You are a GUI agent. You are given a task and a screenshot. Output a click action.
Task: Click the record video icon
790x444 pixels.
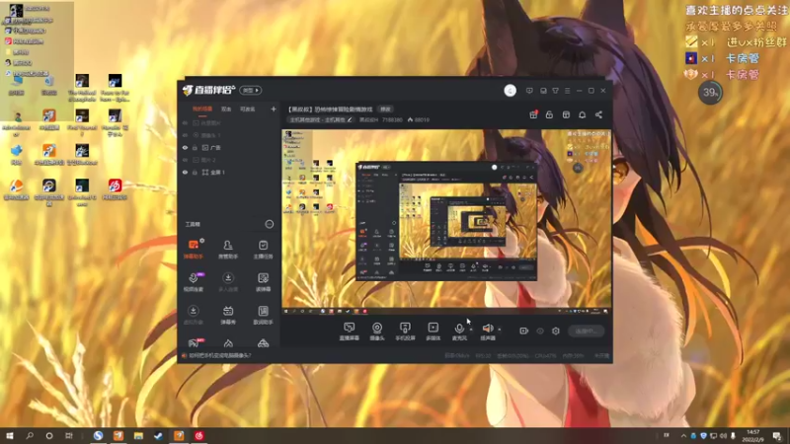(523, 331)
